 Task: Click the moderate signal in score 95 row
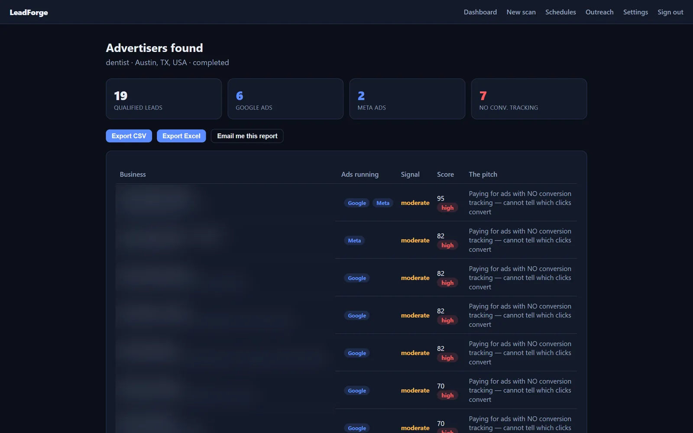pos(415,203)
